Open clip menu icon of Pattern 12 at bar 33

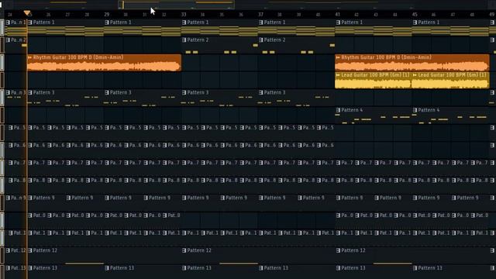pos(184,250)
